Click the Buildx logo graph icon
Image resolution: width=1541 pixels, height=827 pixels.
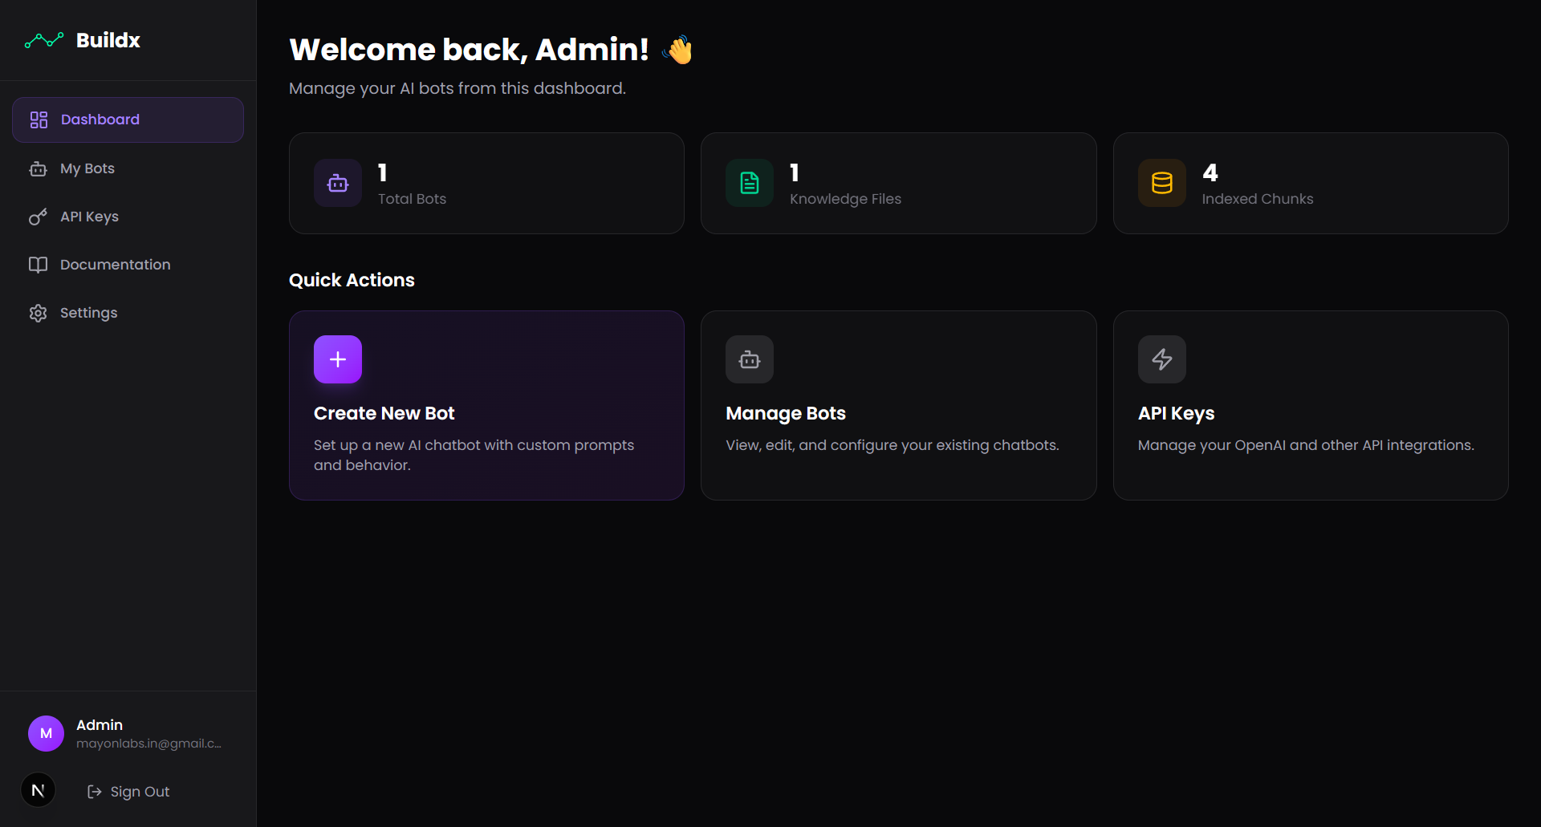point(43,39)
